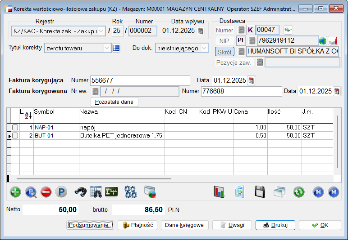Click the green plus add-item icon
The image size is (348, 240).
pyautogui.click(x=15, y=192)
